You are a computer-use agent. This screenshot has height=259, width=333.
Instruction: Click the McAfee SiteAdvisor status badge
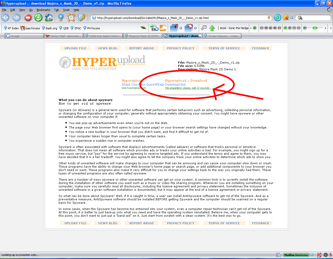click(x=296, y=255)
